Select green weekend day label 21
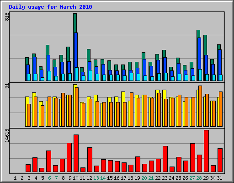The width and height of the screenshot is (234, 183). coord(151,178)
